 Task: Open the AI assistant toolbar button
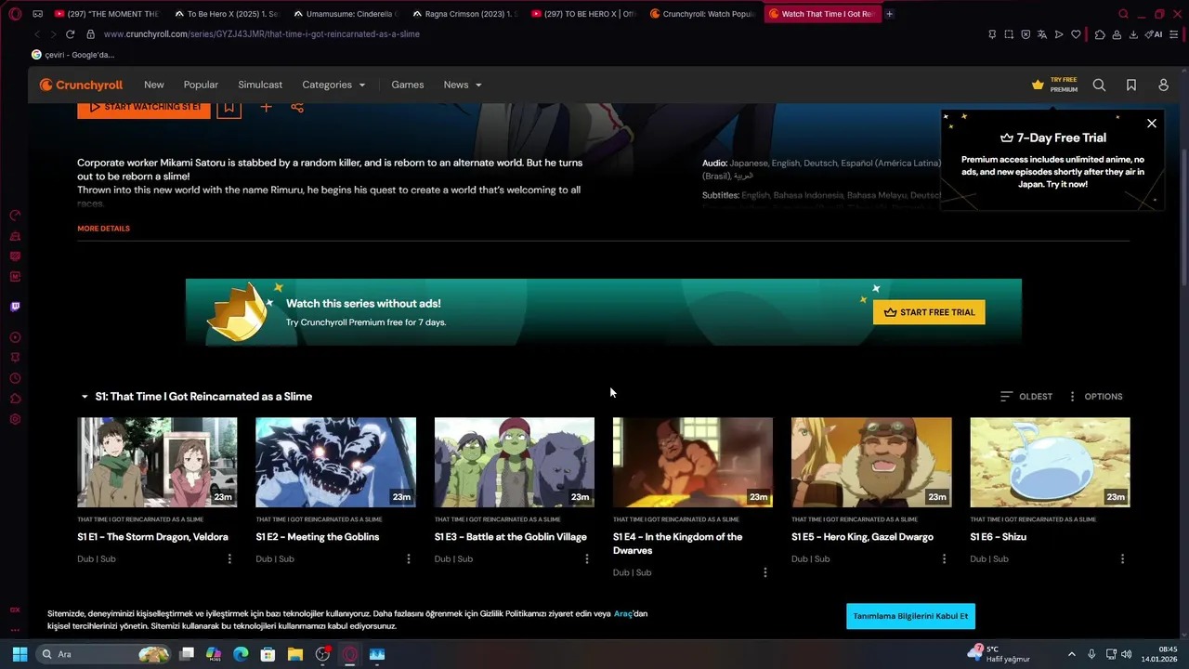1155,34
